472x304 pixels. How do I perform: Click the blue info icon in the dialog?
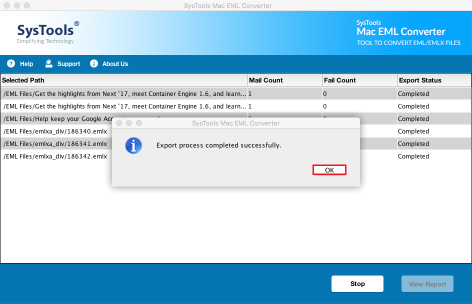(133, 145)
